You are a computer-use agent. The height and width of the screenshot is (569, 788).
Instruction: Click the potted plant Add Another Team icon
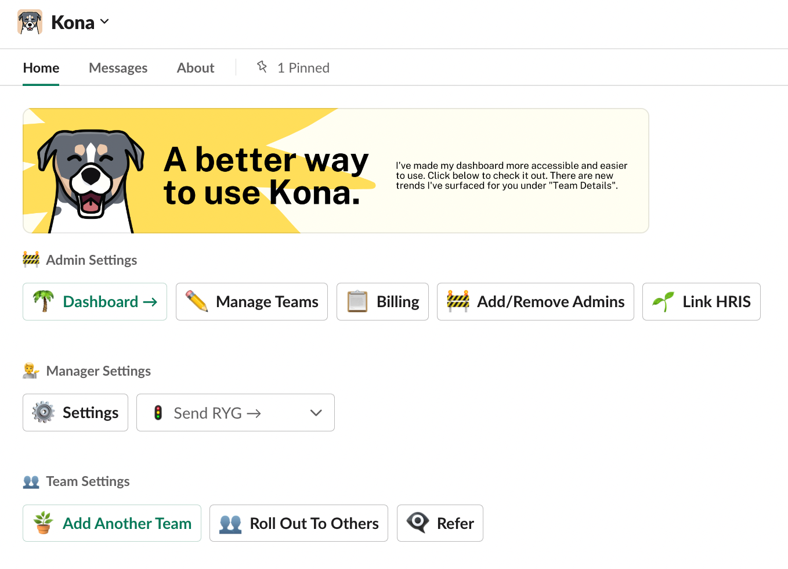(44, 523)
